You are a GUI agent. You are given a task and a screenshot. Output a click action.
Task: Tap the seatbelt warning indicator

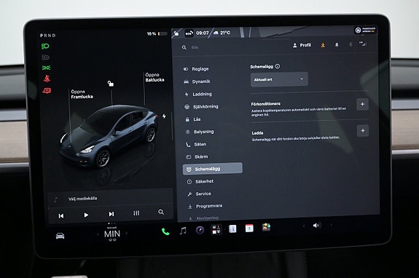tap(47, 79)
